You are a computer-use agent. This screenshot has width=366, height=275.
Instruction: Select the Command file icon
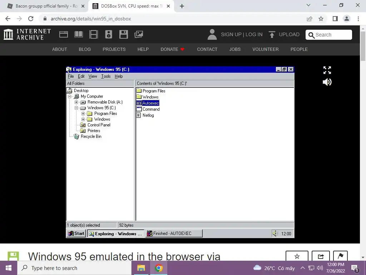[x=139, y=109]
